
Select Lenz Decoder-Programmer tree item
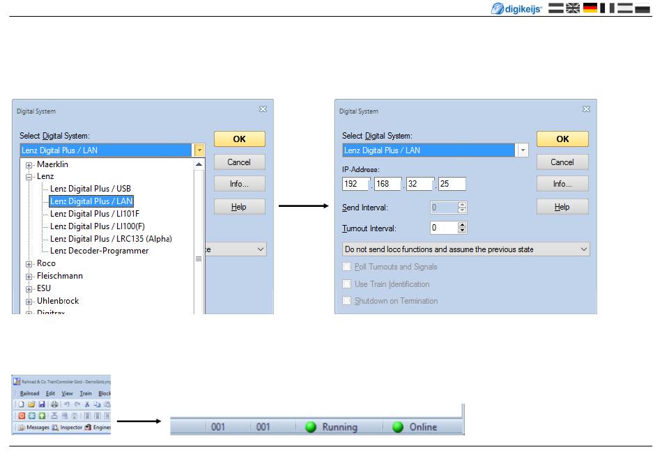tap(99, 251)
